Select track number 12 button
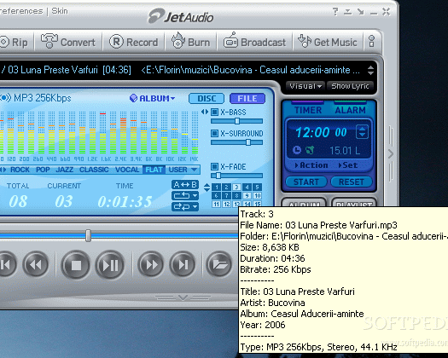The image size is (448, 358). pos(226,204)
